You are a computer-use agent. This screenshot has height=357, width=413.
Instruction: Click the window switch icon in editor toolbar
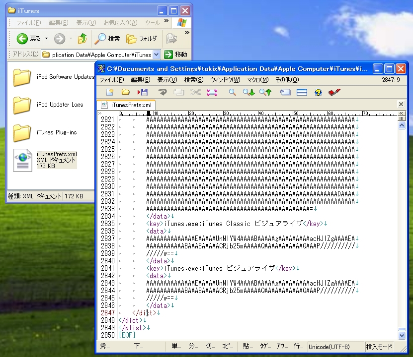[x=285, y=92]
